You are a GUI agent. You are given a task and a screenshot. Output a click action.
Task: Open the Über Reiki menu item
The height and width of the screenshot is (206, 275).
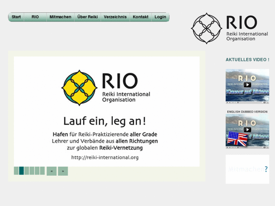click(87, 17)
